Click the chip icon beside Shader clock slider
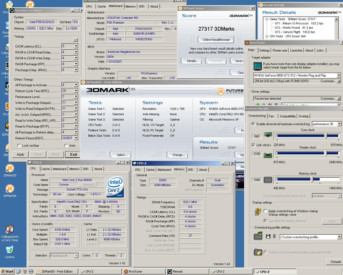343x275 pixels. pos(268,155)
